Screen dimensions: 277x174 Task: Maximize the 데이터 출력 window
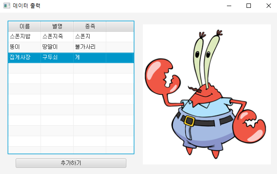tap(249, 6)
